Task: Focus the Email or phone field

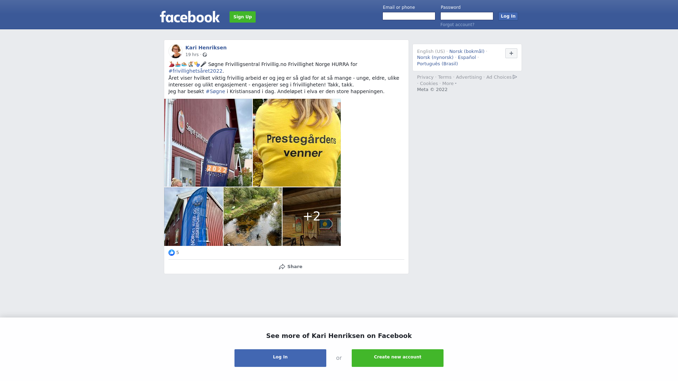Action: (x=409, y=16)
